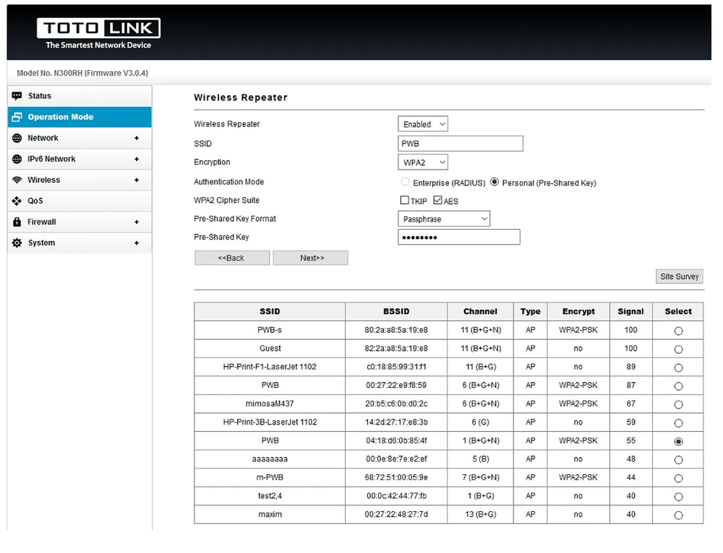The height and width of the screenshot is (553, 723).
Task: Click the QoS icon in sidebar
Action: (x=17, y=201)
